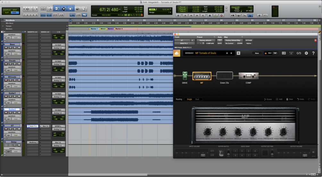Select Dual routing mode
322x177 pixels.
coord(197,99)
